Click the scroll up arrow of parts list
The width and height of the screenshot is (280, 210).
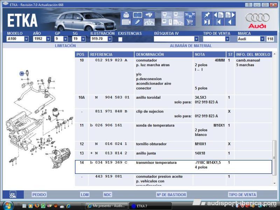(x=274, y=54)
